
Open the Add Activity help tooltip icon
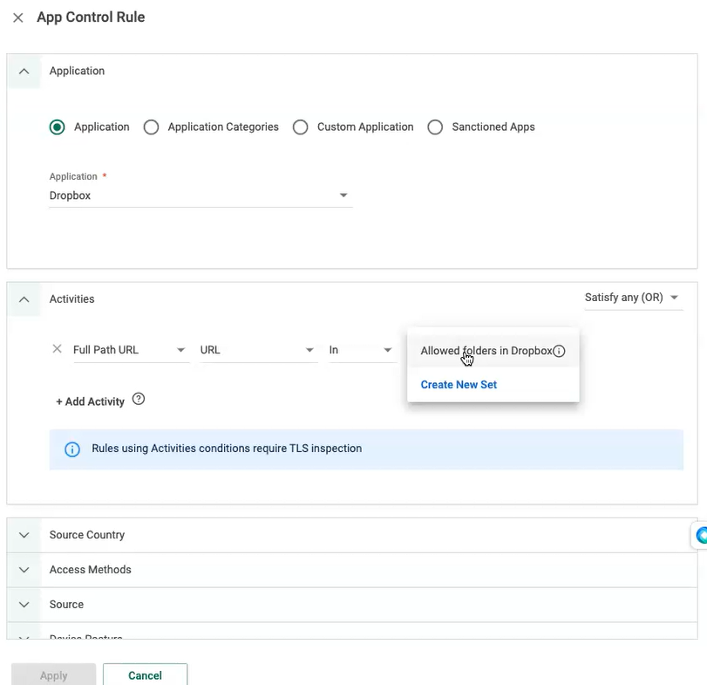138,399
